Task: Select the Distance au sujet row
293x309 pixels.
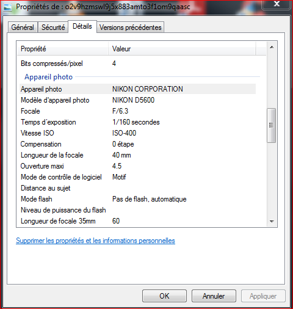Action: tap(138, 188)
